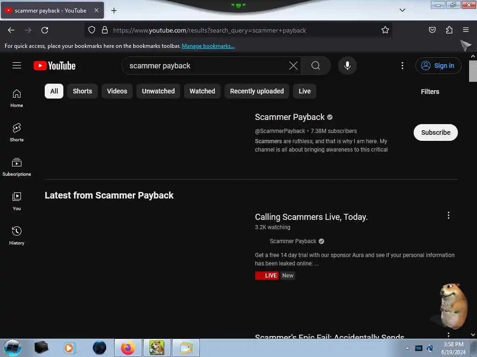Open History in sidebar
Image resolution: width=477 pixels, height=357 pixels.
(x=17, y=236)
